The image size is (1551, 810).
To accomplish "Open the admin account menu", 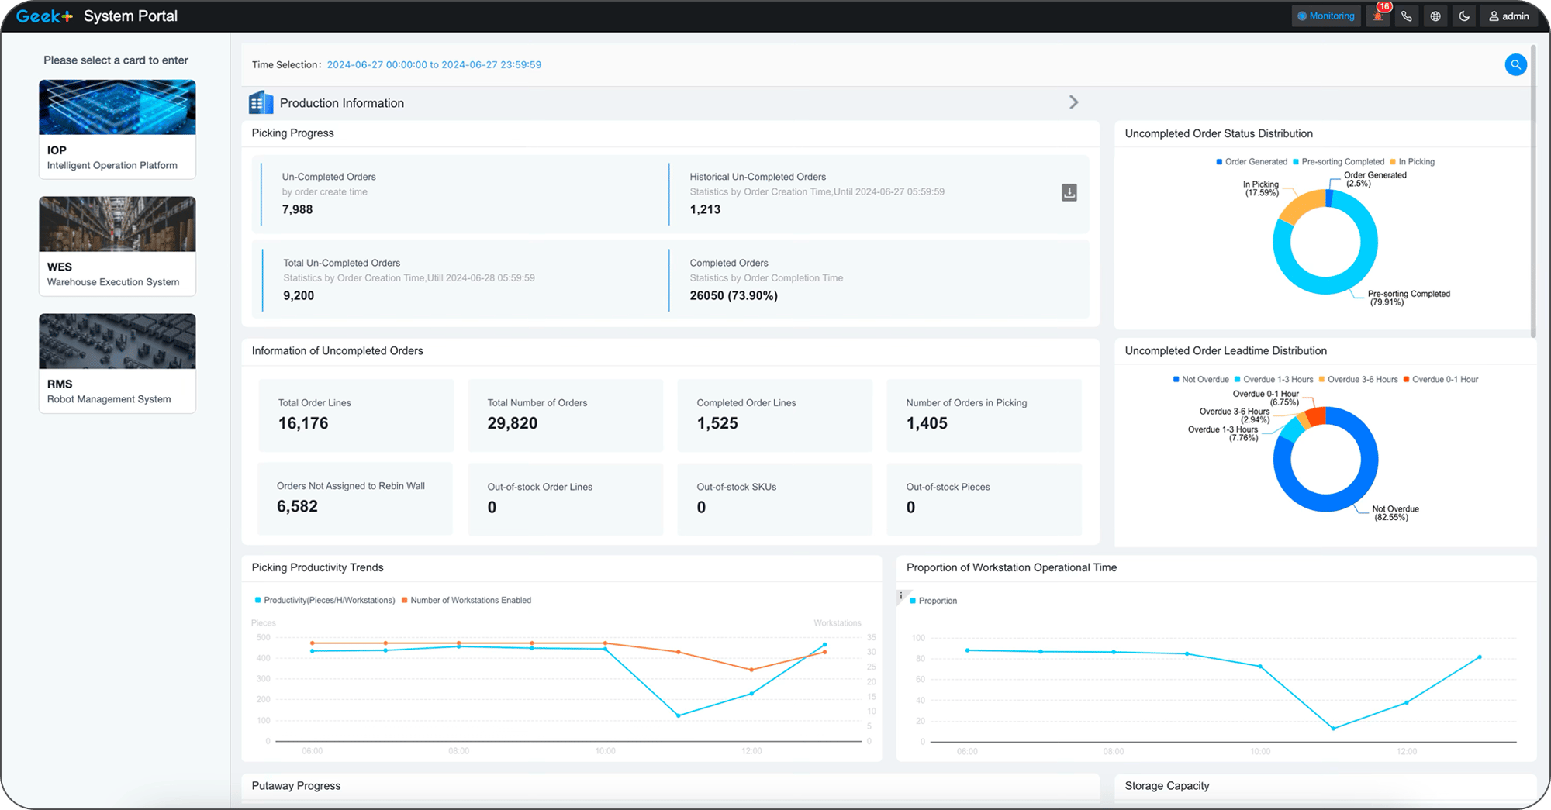I will pos(1508,16).
